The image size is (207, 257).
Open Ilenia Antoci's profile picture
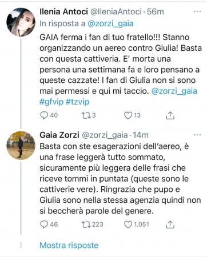pyautogui.click(x=21, y=22)
